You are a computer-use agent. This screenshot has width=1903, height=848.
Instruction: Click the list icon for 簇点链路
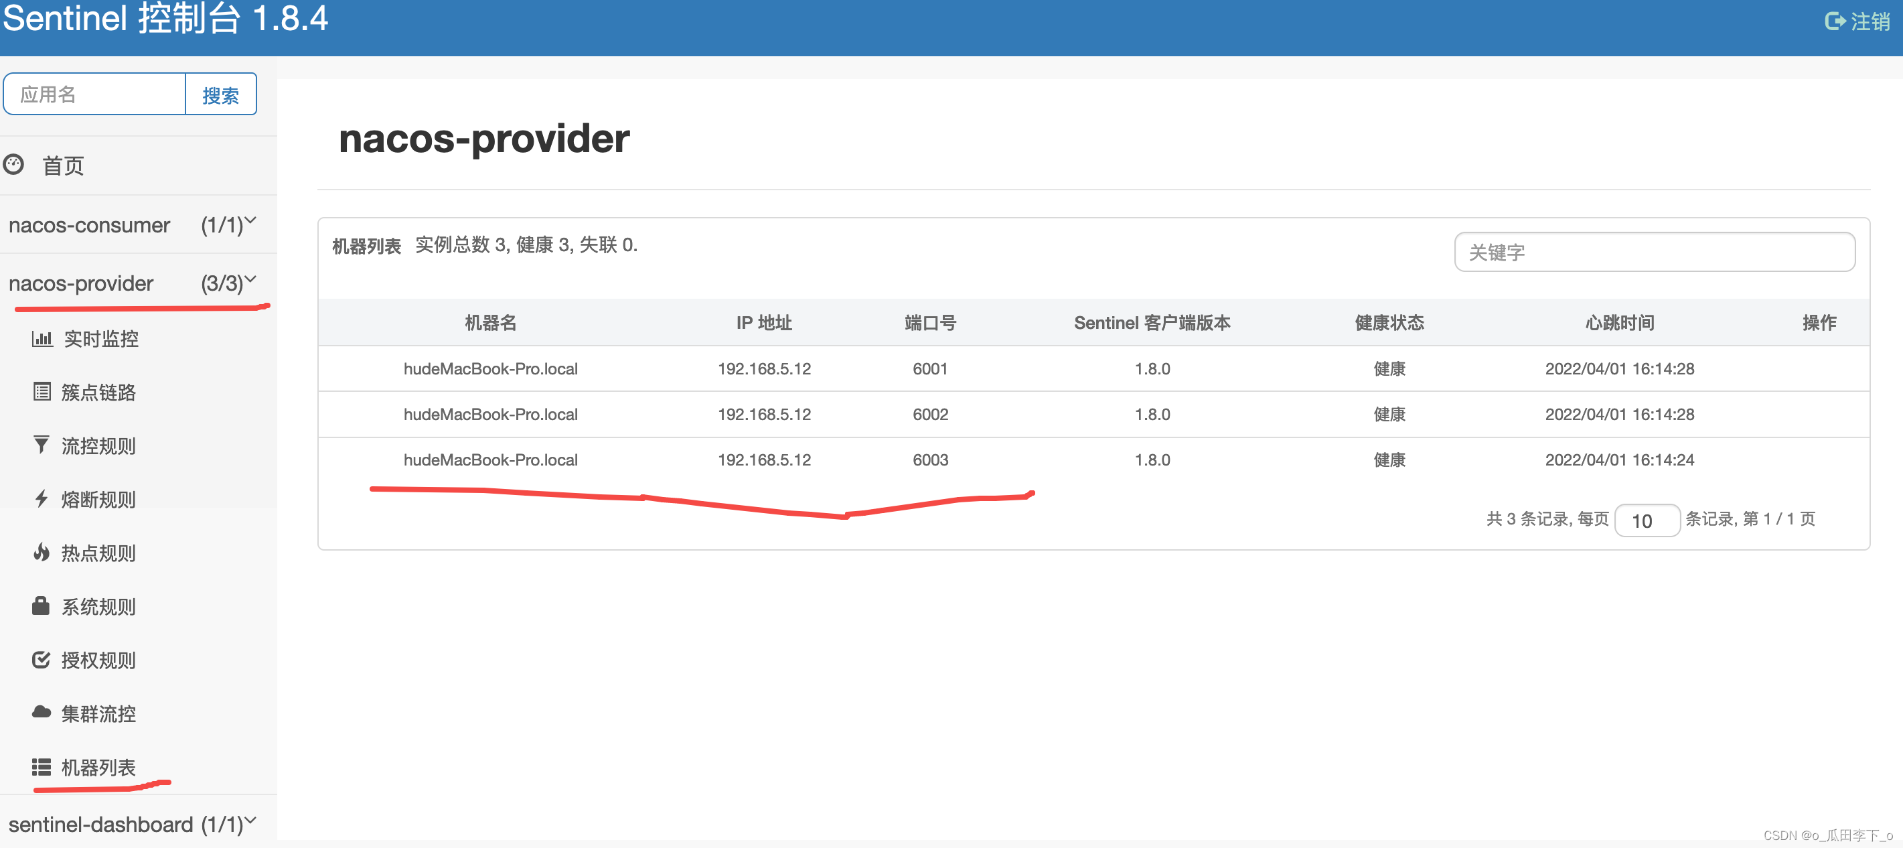[42, 391]
